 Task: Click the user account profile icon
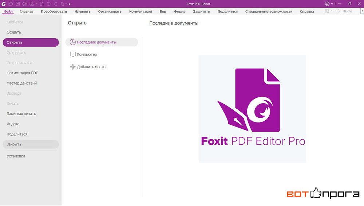[x=327, y=4]
